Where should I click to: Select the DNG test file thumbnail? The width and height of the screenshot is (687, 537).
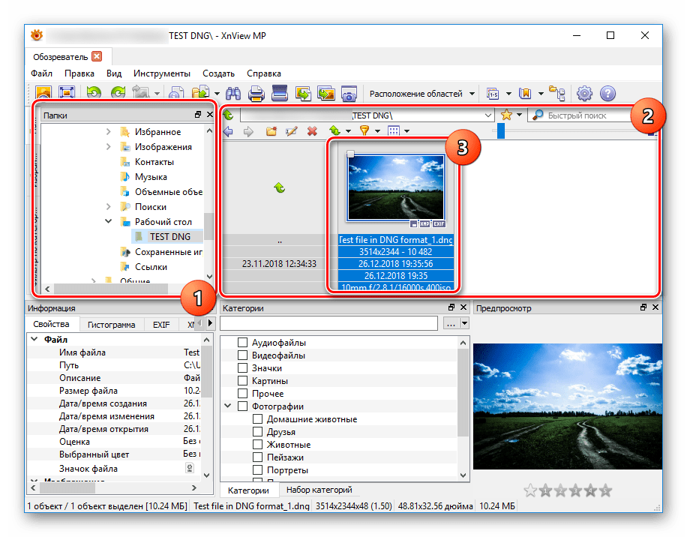point(395,186)
